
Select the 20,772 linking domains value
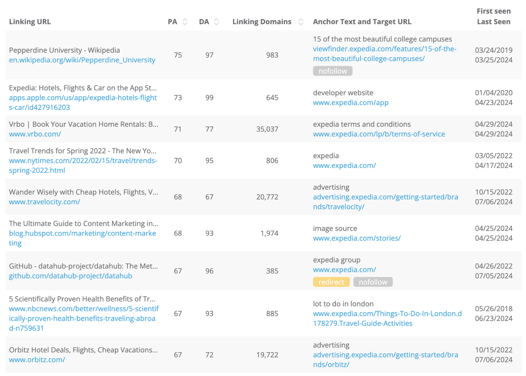pyautogui.click(x=267, y=197)
